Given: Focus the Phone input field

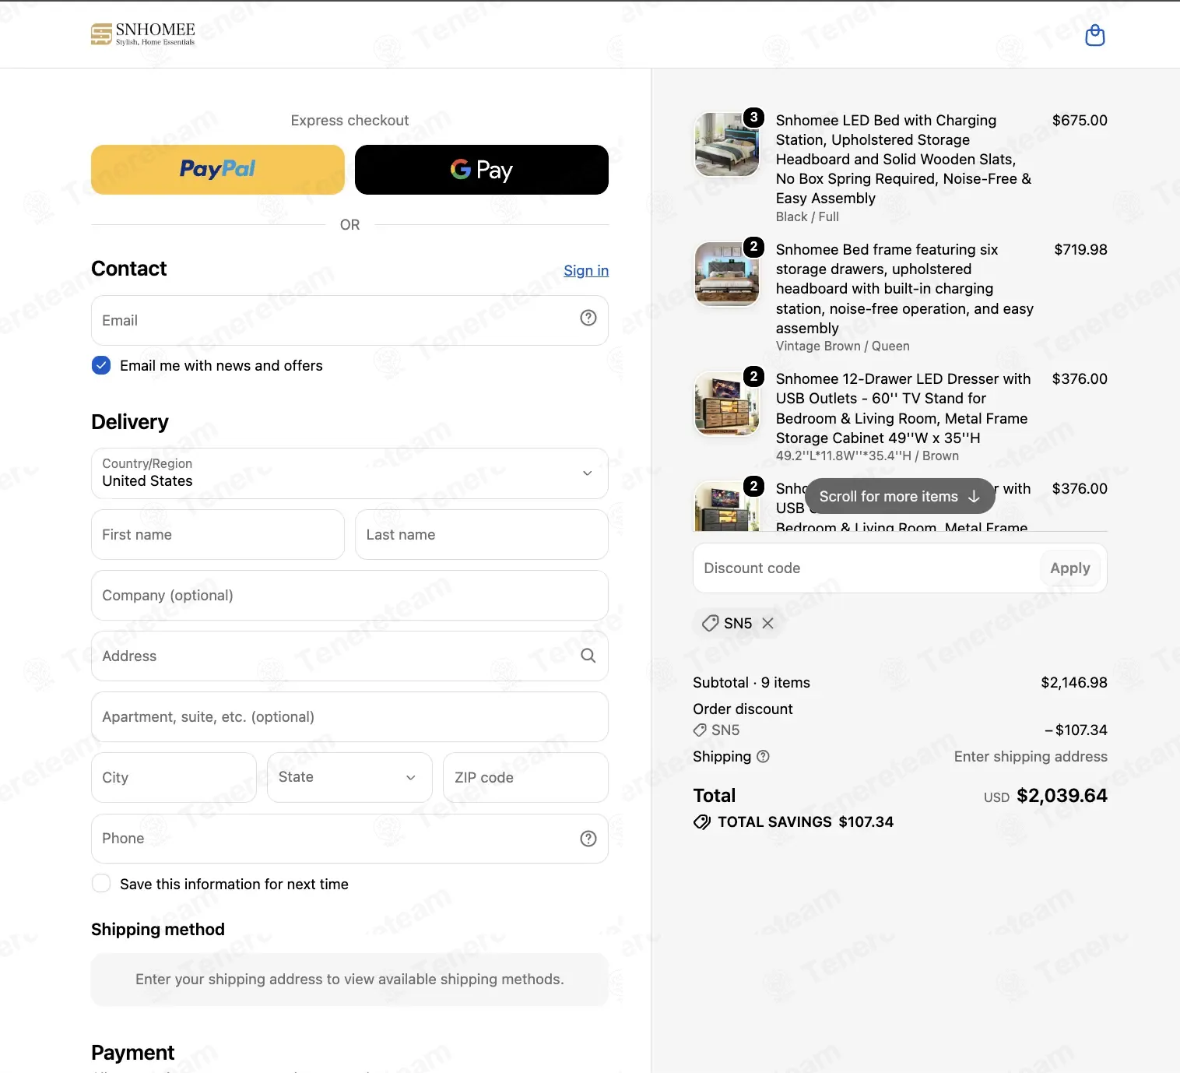Looking at the screenshot, I should pos(349,839).
